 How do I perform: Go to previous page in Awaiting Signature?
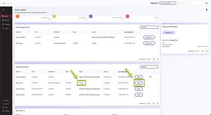pyautogui.click(x=154, y=59)
